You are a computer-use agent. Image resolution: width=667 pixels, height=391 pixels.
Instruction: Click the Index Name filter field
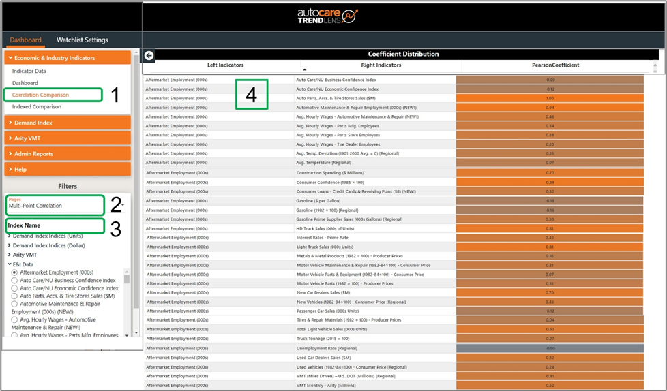(x=55, y=225)
